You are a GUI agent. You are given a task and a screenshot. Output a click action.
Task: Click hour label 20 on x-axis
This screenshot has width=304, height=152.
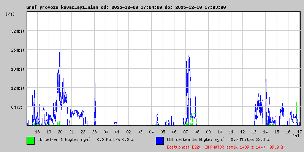60,132
